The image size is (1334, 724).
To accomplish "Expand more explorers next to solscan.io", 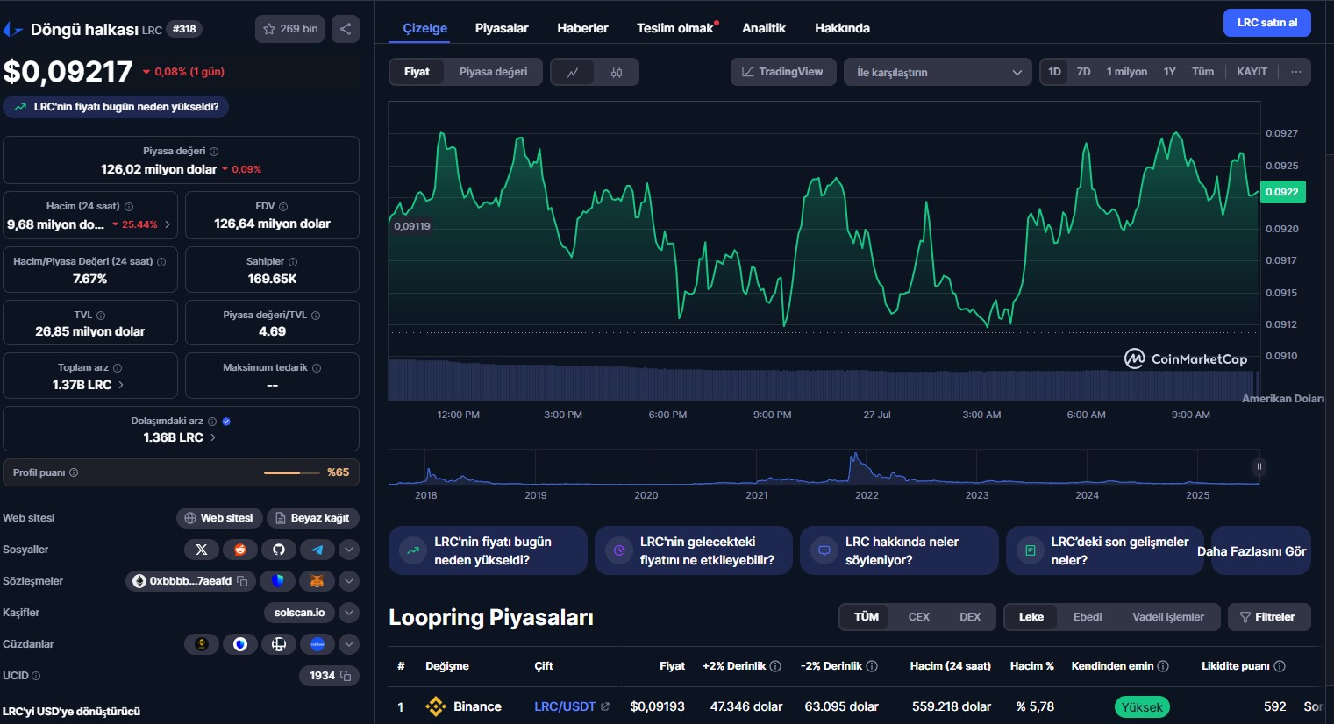I will point(349,613).
